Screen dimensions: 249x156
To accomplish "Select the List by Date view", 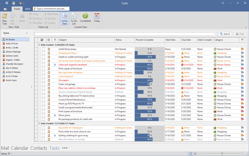I will point(65,18).
